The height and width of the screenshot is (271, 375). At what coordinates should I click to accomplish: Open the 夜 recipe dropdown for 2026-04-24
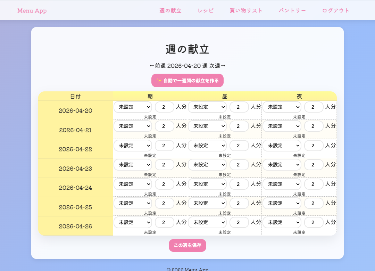tap(282, 184)
